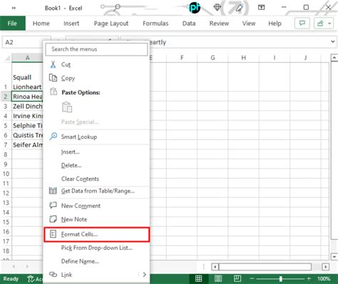Click the paste clipboard icon under Paste Options
The height and width of the screenshot is (284, 338).
[x=67, y=107]
